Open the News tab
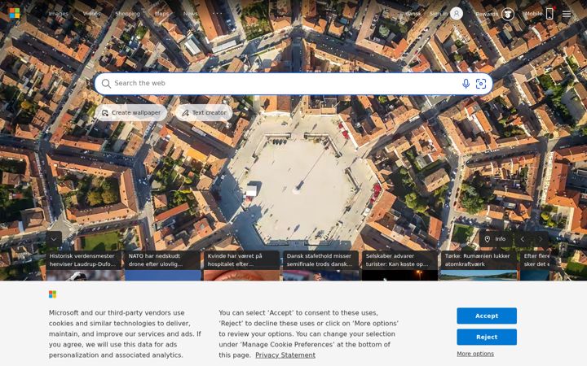Screen dimensions: 587x366 pyautogui.click(x=190, y=14)
